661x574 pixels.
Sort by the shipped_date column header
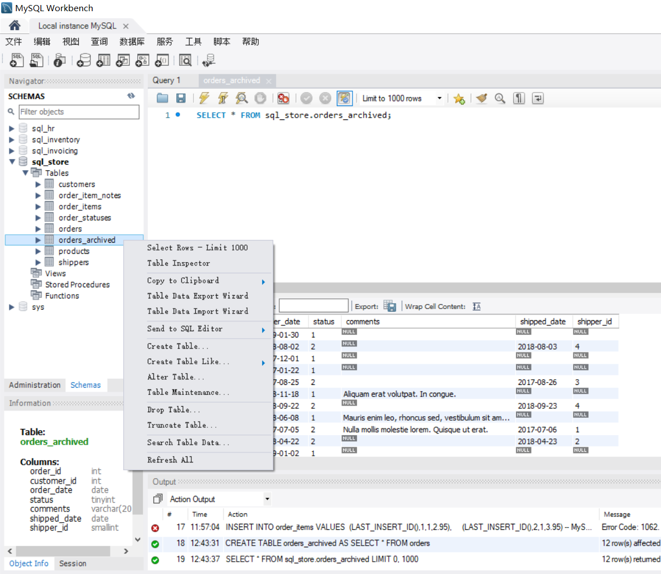pyautogui.click(x=543, y=321)
